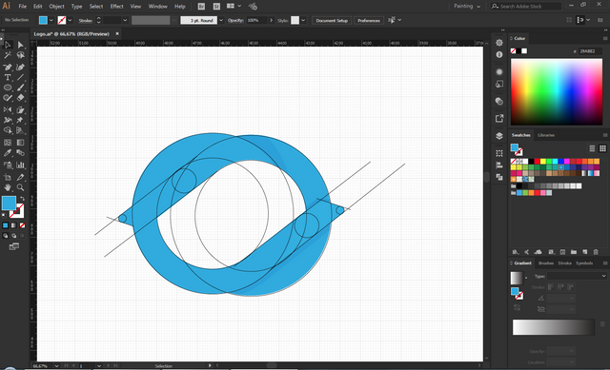Select the Paintbrush tool

21,88
